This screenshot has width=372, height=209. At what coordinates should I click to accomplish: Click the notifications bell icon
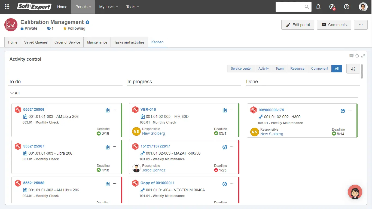[x=318, y=7]
